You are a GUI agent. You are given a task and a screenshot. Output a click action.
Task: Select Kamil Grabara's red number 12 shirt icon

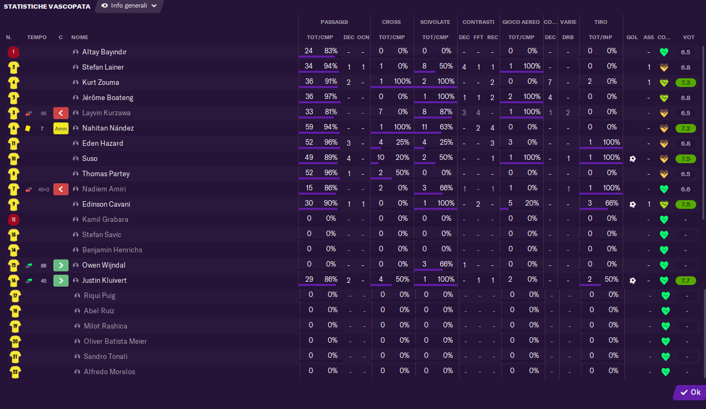click(x=14, y=220)
